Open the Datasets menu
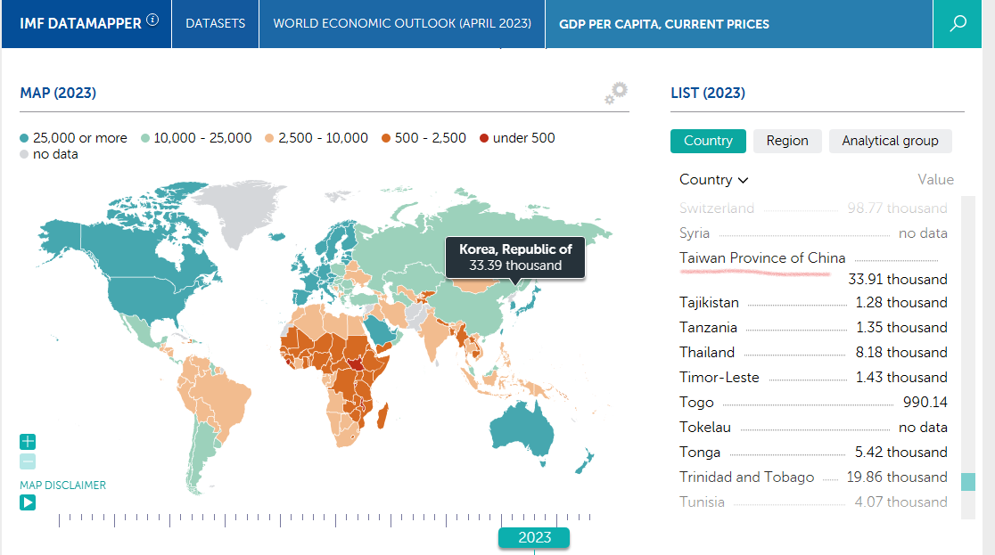The image size is (995, 555). [x=215, y=23]
